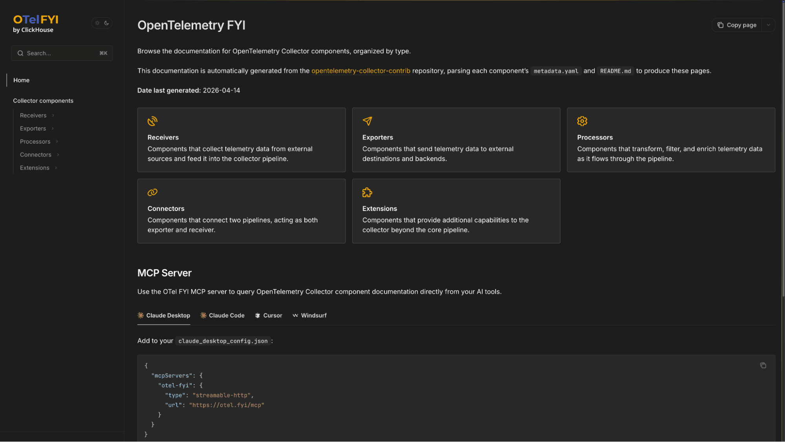The height and width of the screenshot is (442, 785).
Task: Switch to dark theme moon icon
Action: click(x=106, y=23)
